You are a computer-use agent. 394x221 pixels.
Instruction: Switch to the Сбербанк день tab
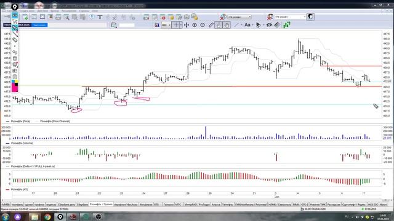click(x=66, y=204)
